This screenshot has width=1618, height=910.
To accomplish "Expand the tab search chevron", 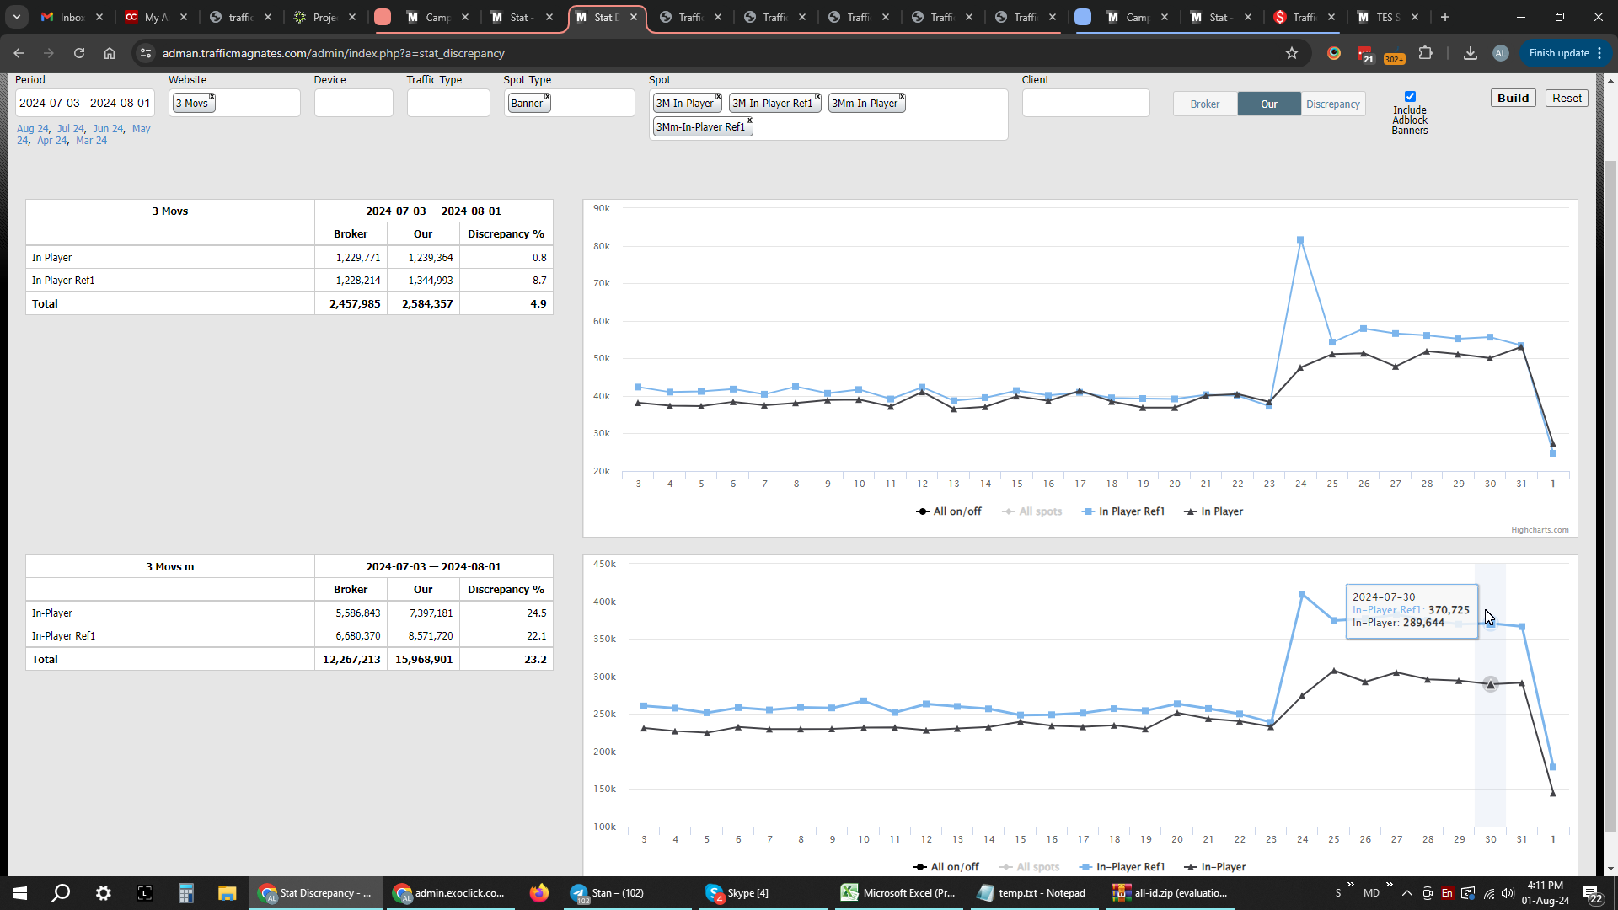I will (x=16, y=17).
